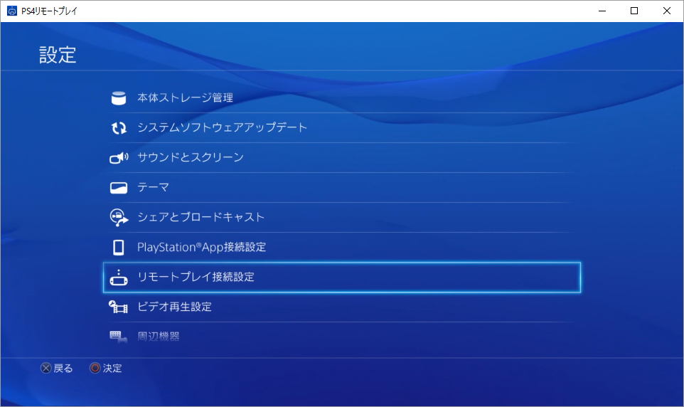Viewport: 684px width, 407px height.
Task: Select the 周辺機器 entry
Action: tap(342, 337)
